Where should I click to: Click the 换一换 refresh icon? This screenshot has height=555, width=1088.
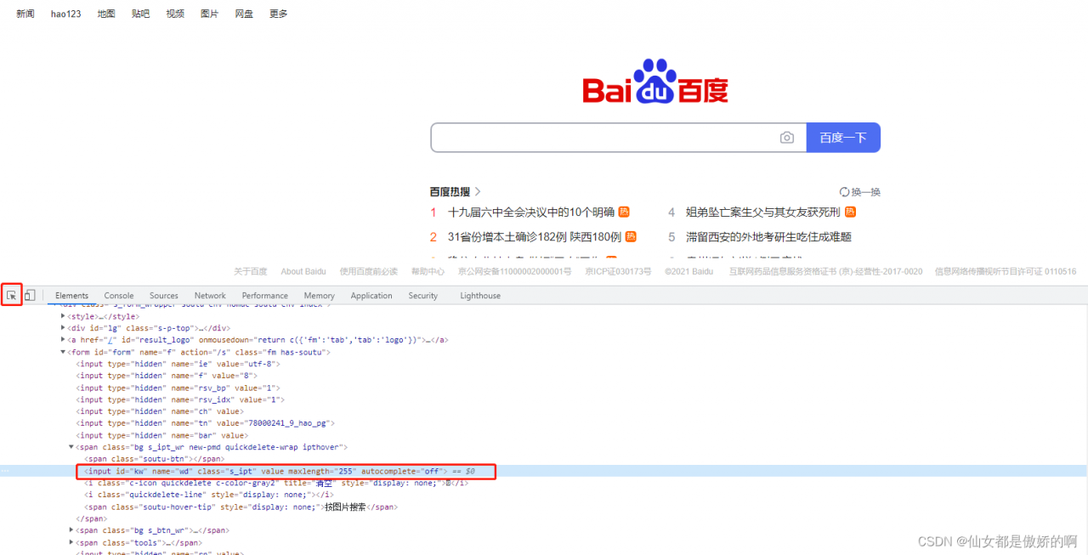point(842,191)
